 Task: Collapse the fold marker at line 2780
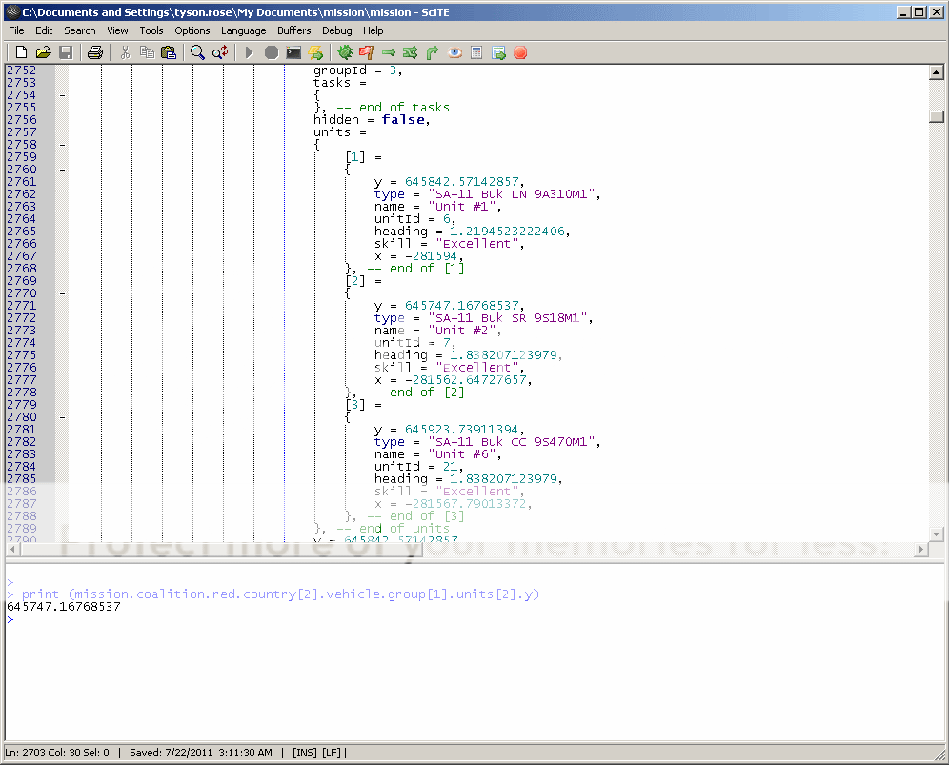pyautogui.click(x=62, y=416)
